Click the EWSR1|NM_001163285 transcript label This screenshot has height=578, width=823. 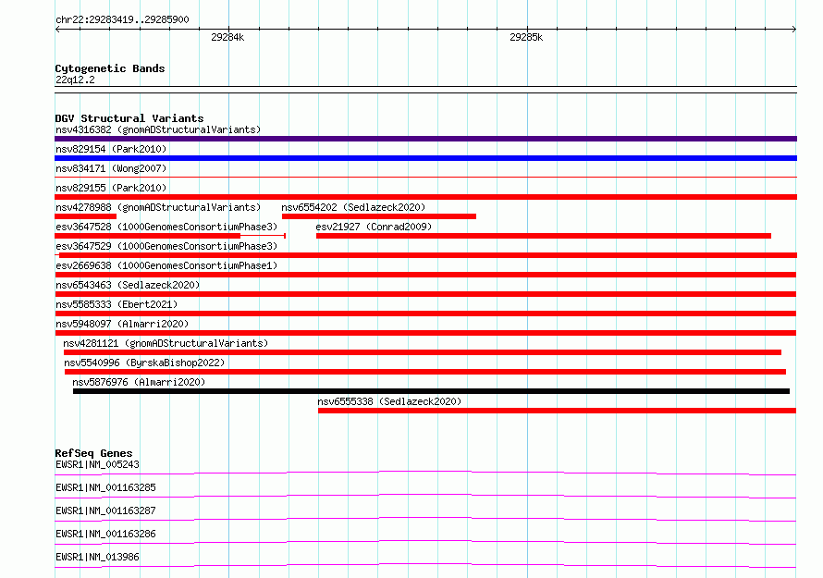point(105,487)
